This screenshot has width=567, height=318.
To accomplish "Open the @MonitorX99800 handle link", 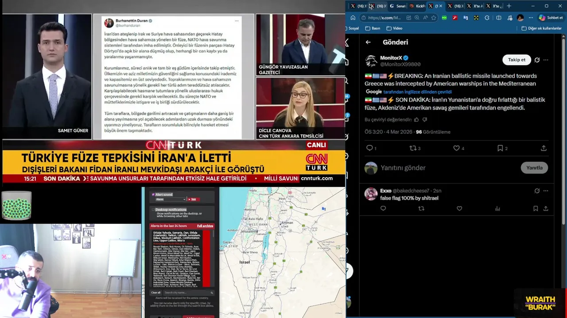I will 400,64.
